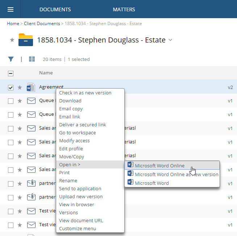The image size is (237, 236).
Task: Click the Word icon beside Agreement
Action: point(31,87)
